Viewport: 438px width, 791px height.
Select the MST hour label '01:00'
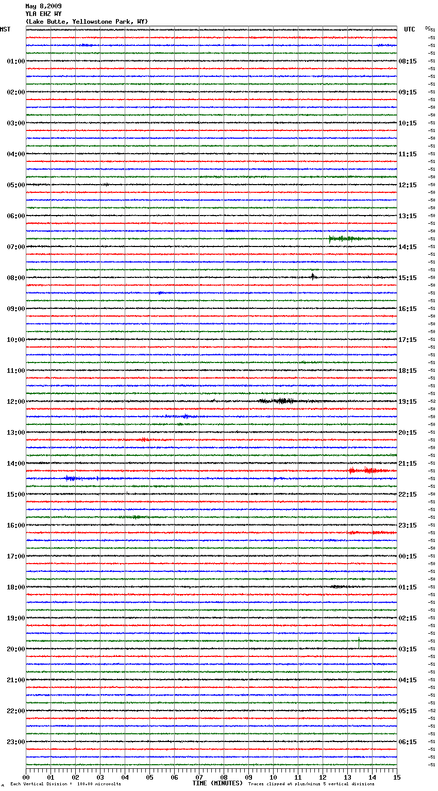coord(16,61)
